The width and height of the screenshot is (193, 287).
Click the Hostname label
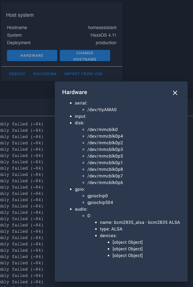pos(17,28)
